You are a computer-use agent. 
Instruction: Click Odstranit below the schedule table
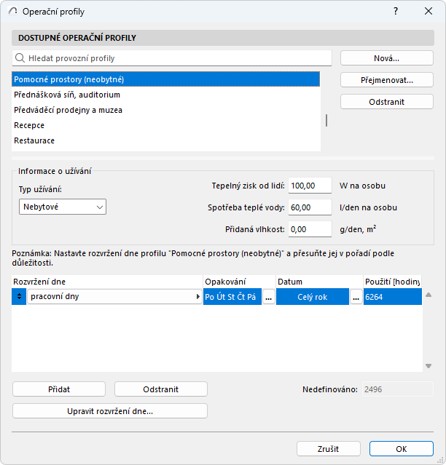coord(161,389)
